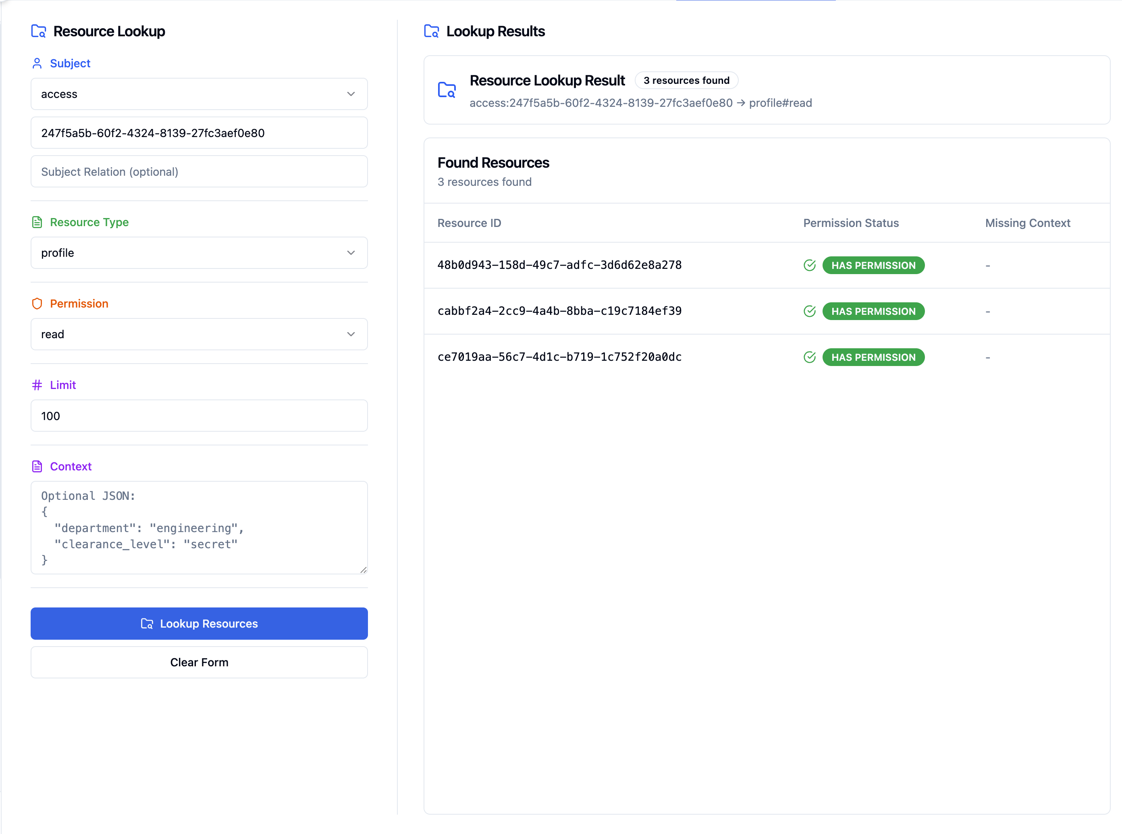Click the Clear Form button
Screen dimensions: 1122x834
pyautogui.click(x=199, y=662)
